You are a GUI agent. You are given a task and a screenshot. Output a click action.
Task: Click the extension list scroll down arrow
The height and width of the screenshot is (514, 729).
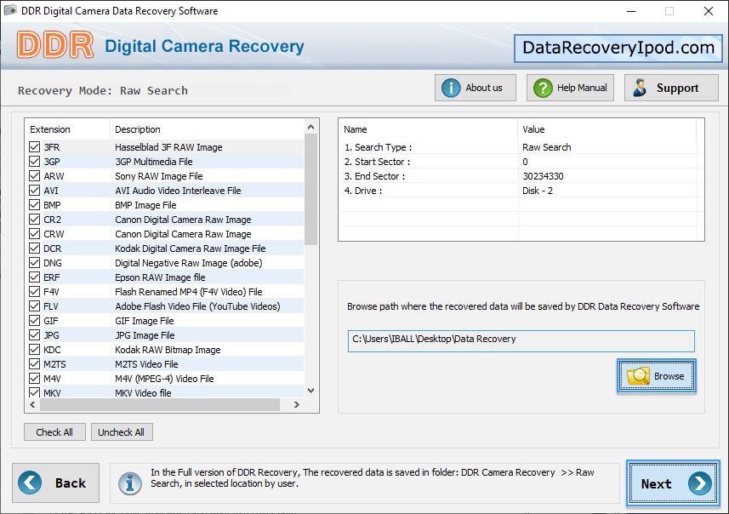coord(311,391)
